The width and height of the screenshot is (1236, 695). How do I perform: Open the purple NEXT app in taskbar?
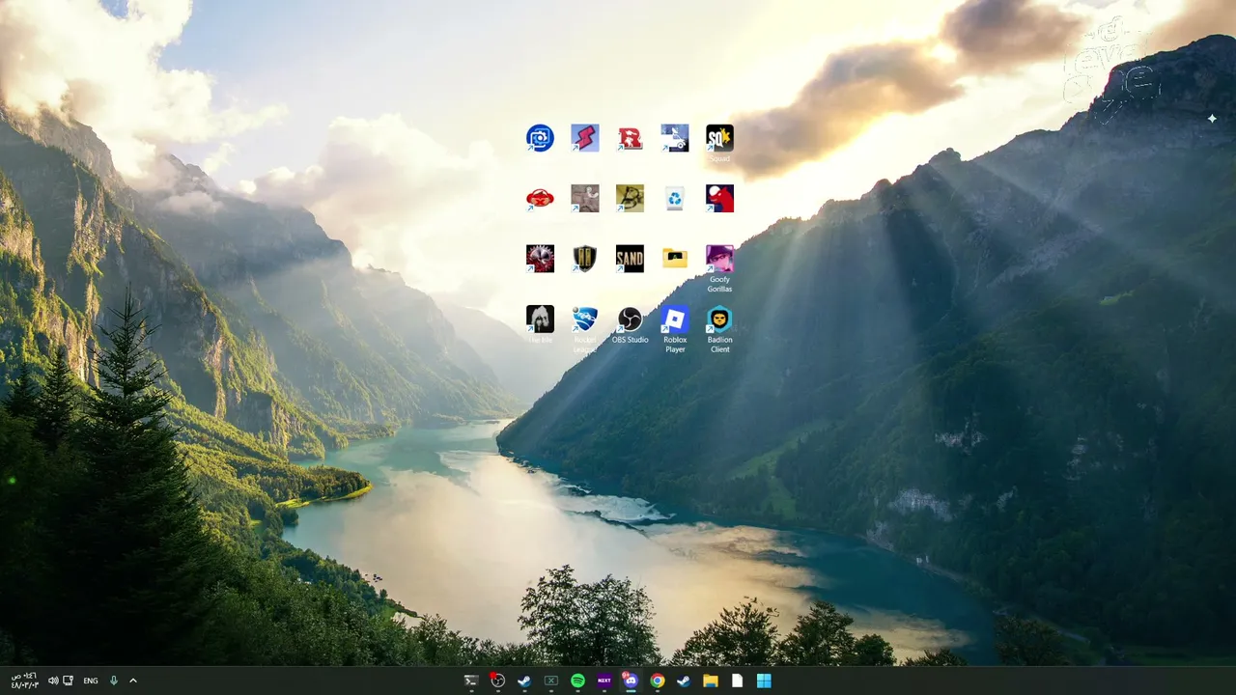[604, 681]
